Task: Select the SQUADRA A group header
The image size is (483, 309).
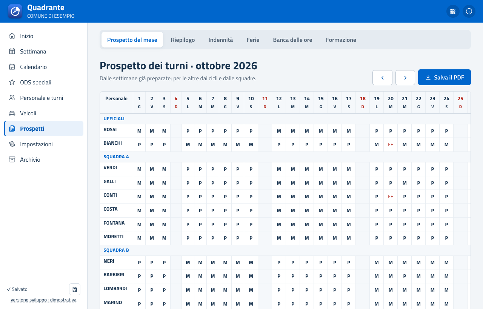Action: pyautogui.click(x=116, y=156)
